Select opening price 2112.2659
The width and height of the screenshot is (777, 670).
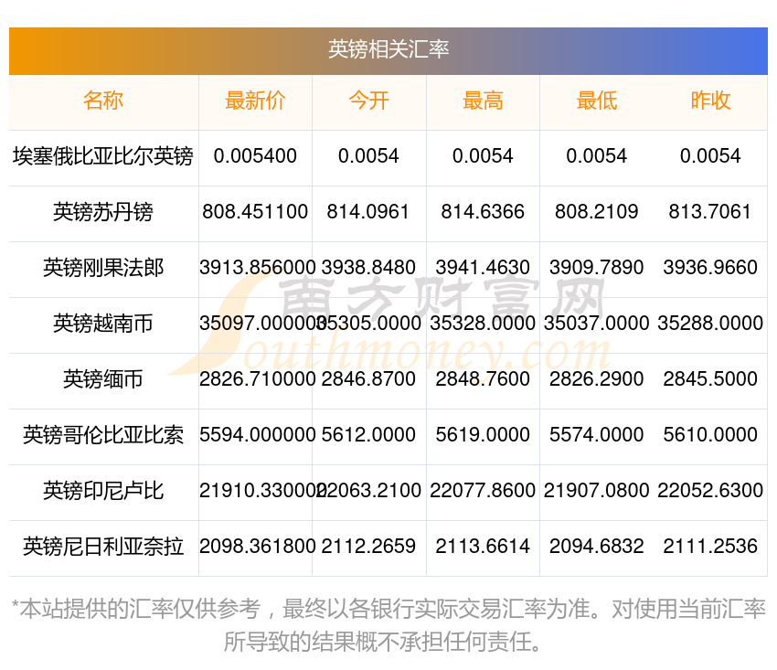(368, 547)
